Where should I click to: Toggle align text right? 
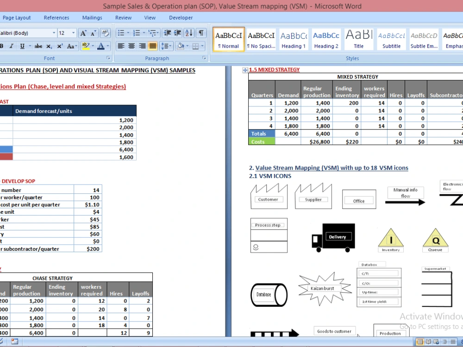tap(142, 46)
